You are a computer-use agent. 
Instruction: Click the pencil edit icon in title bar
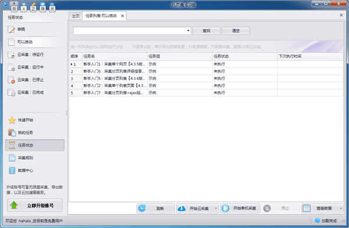[x=33, y=5]
